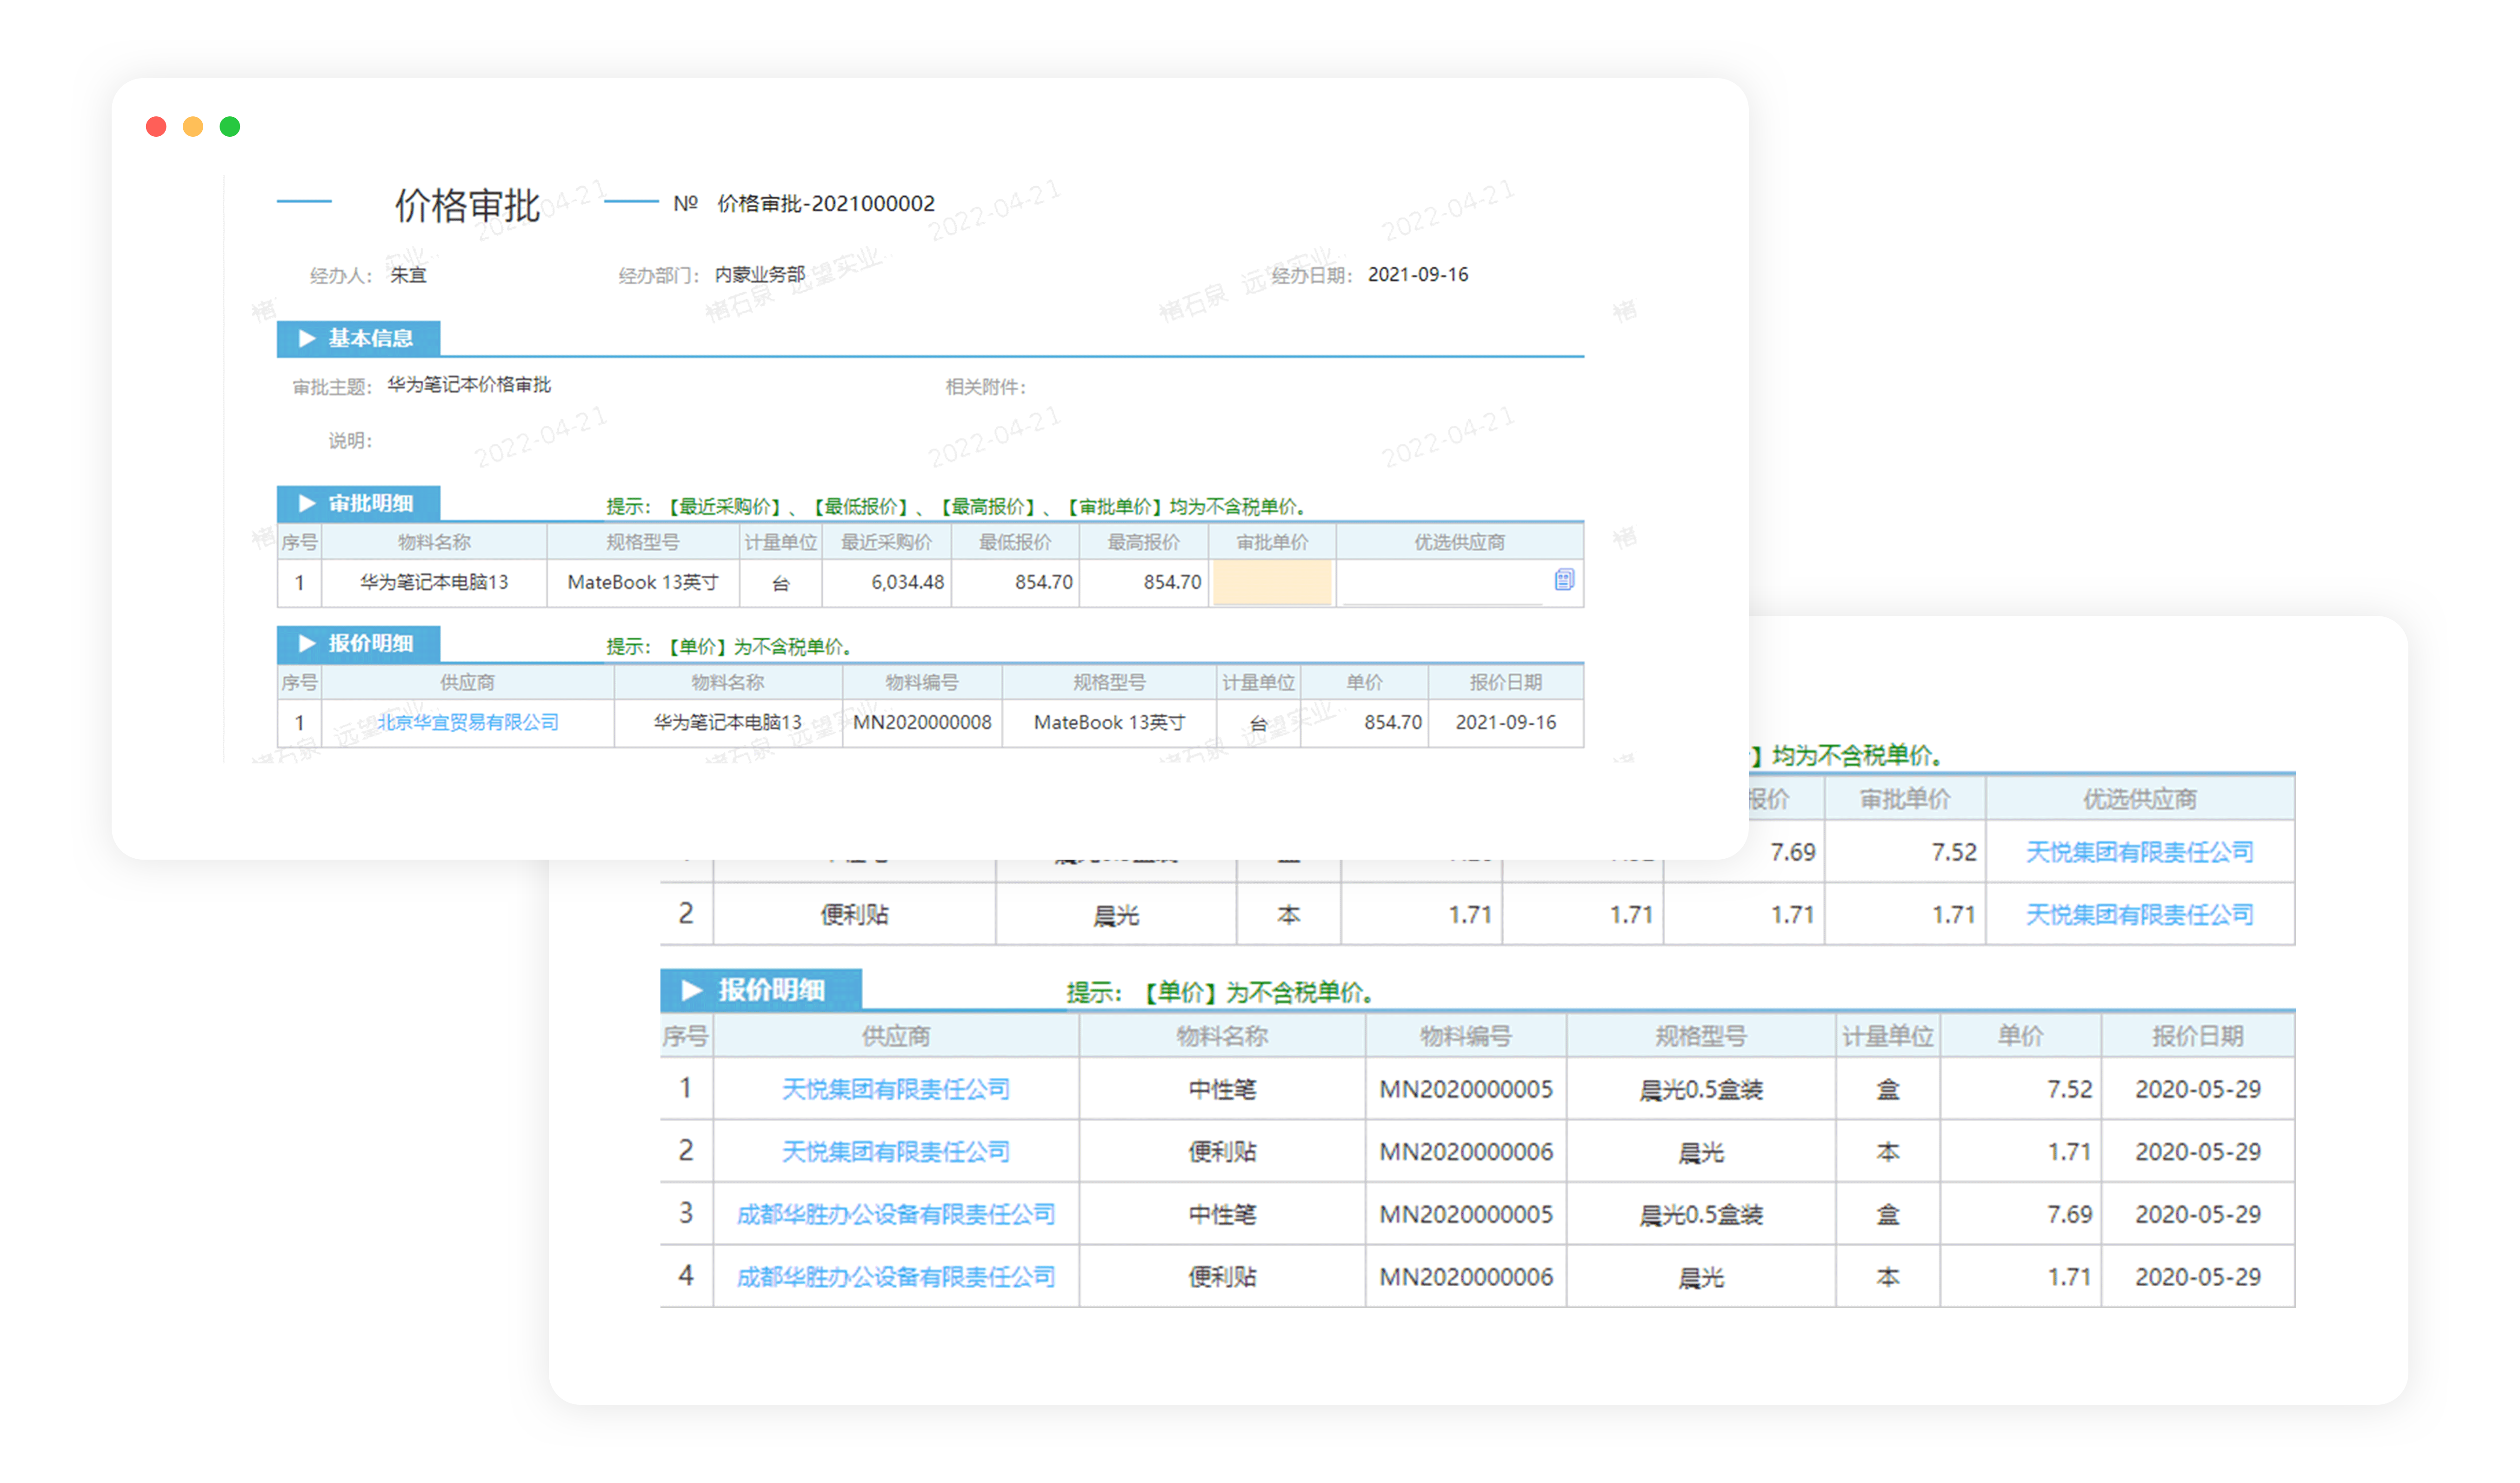
Task: Click 中性笔 cell in quote row 1
Action: point(1222,1089)
